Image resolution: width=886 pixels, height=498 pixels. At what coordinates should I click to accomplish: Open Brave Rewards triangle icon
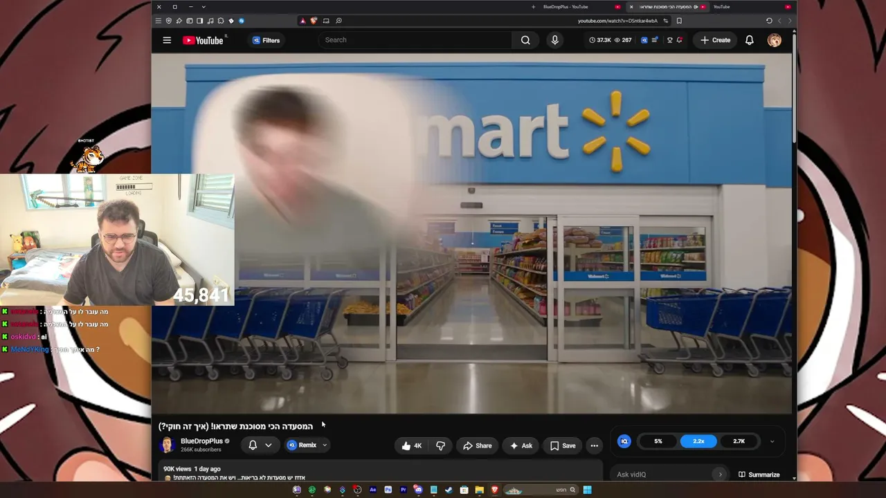coord(302,21)
